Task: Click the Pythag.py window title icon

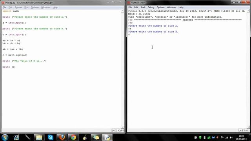Action: 3,3
